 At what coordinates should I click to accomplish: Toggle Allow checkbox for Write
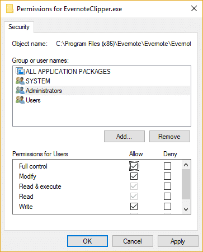tap(134, 206)
